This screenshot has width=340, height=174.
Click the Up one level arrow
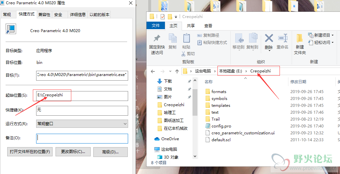(x=177, y=71)
